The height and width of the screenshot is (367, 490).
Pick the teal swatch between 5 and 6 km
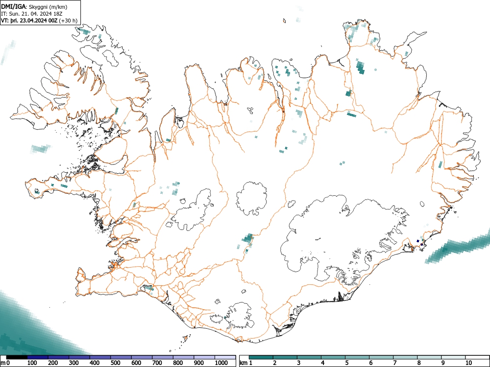click(357, 357)
